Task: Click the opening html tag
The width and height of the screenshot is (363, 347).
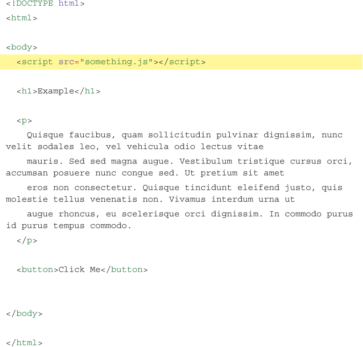Action: [22, 18]
